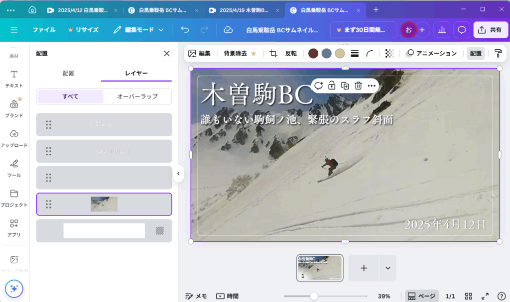Open the analytics bar chart icon
510x302 pixels.
442,30
